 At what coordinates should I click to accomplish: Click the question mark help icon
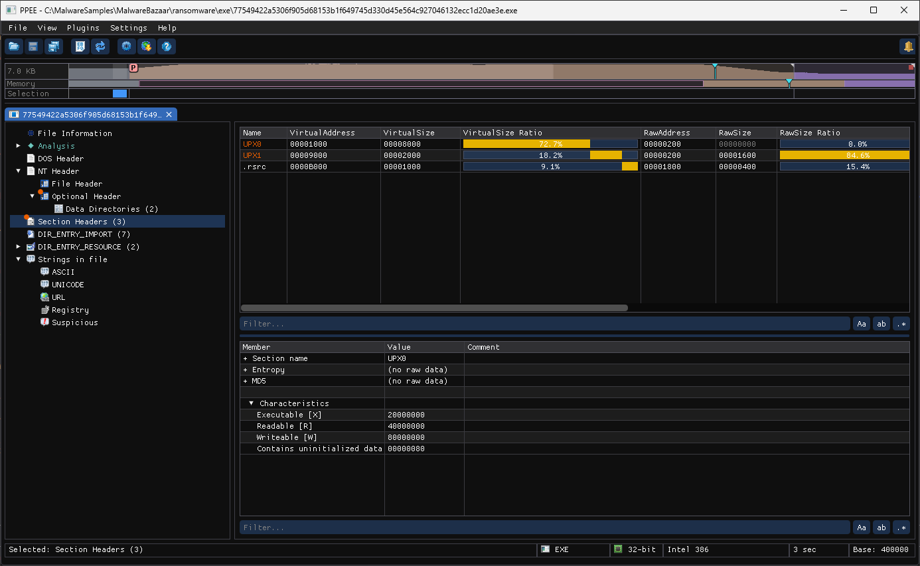[167, 46]
